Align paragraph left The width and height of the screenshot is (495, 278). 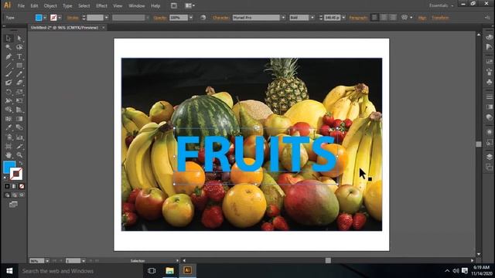click(x=374, y=18)
